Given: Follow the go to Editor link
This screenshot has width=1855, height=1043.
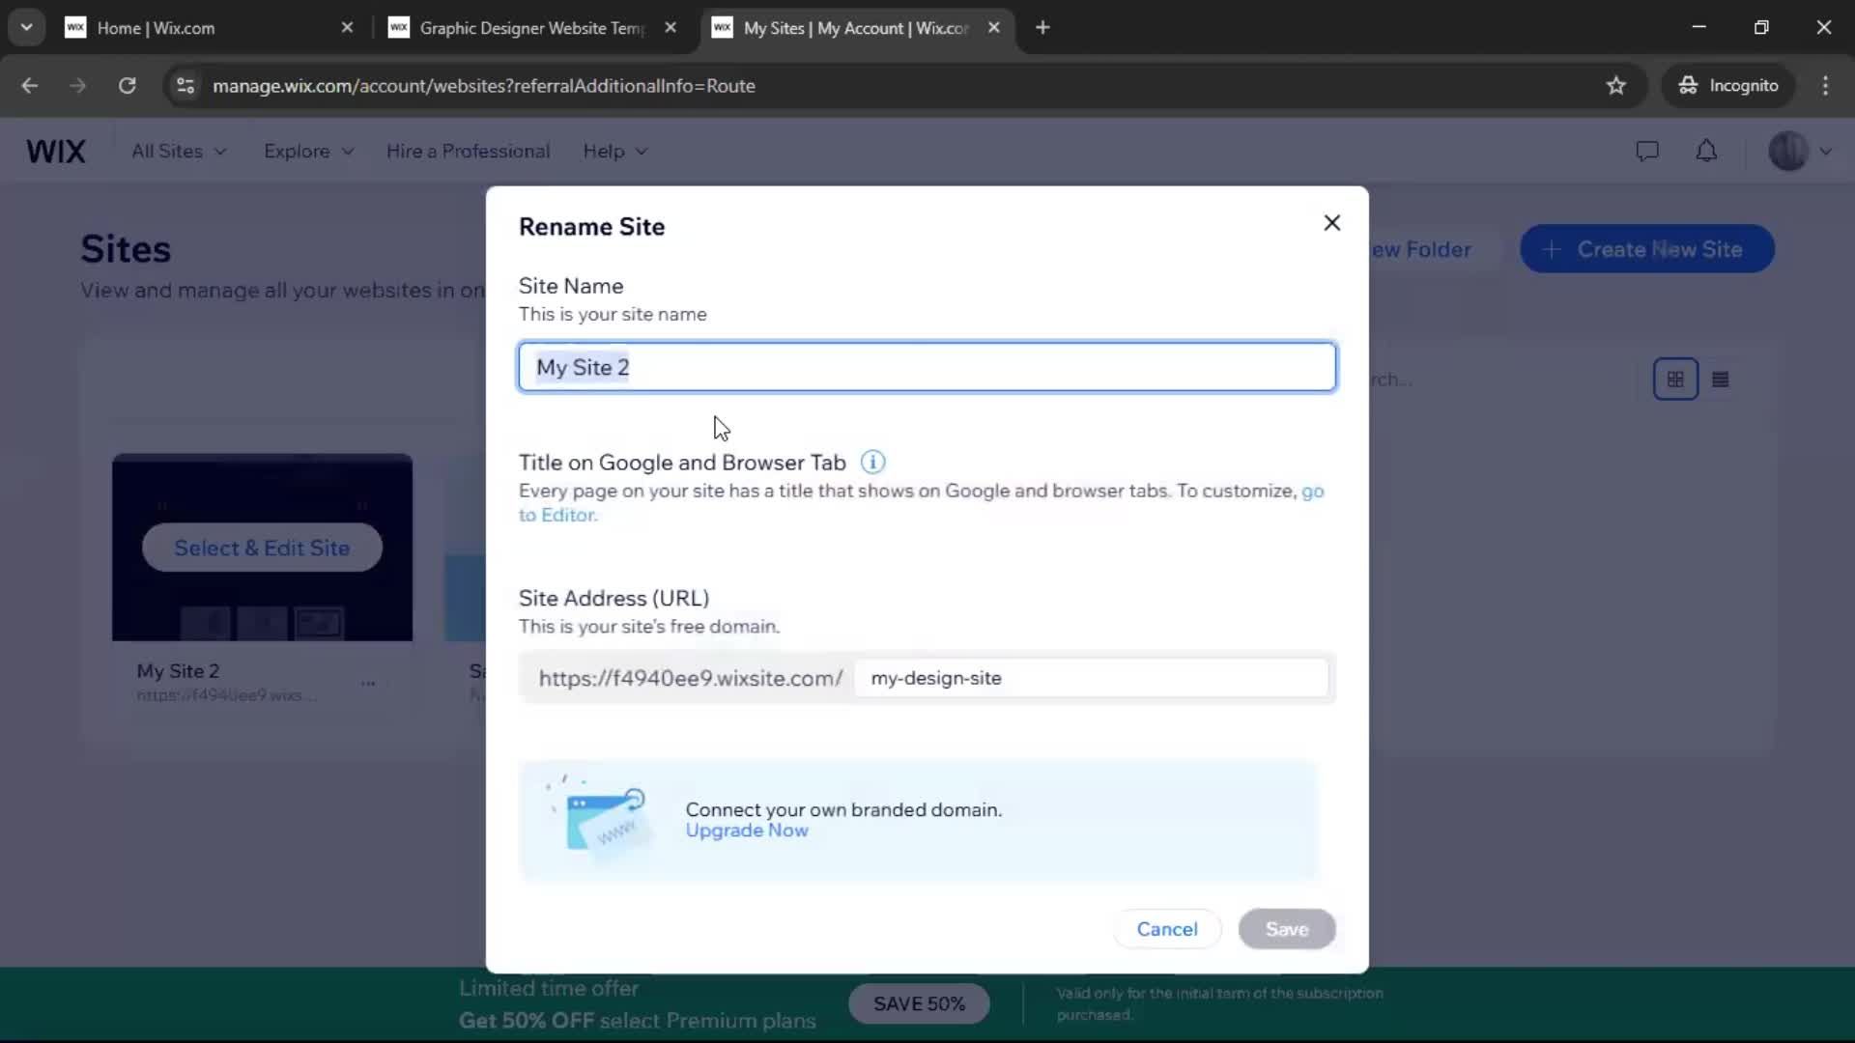Looking at the screenshot, I should pyautogui.click(x=557, y=515).
